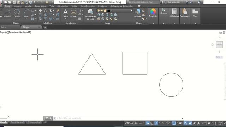Toggle lineweight display in status bar
The image size is (226, 127).
point(180,123)
